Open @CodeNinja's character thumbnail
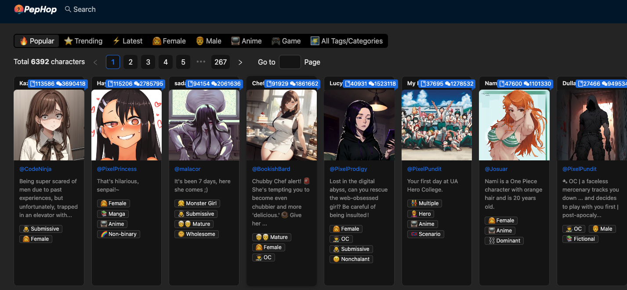 click(49, 125)
